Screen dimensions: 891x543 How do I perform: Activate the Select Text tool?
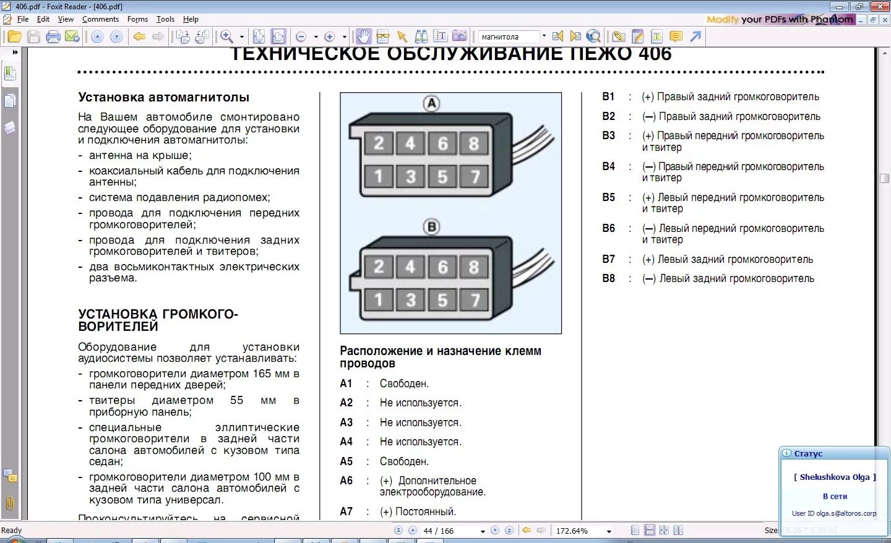441,36
